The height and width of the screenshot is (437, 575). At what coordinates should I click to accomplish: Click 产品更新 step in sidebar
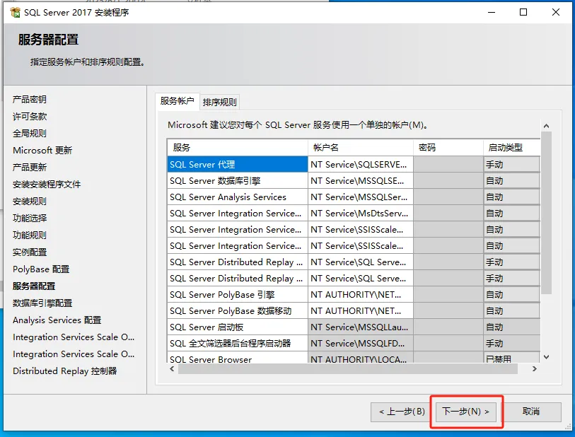click(30, 167)
